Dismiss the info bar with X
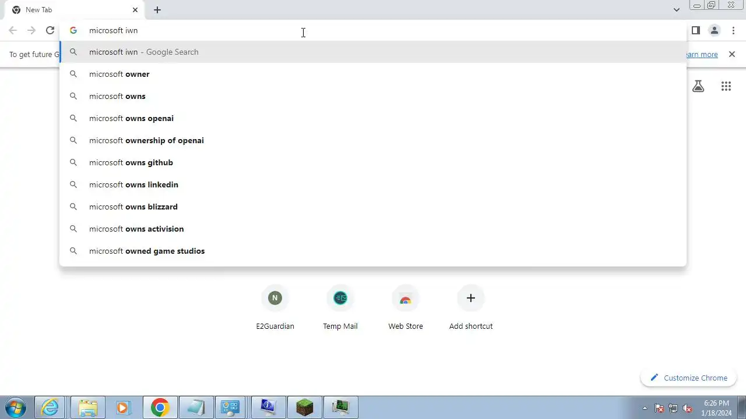This screenshot has height=419, width=746. 732,54
